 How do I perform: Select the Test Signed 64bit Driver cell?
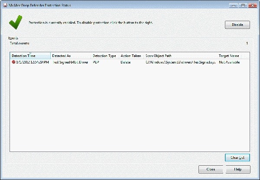pos(70,62)
